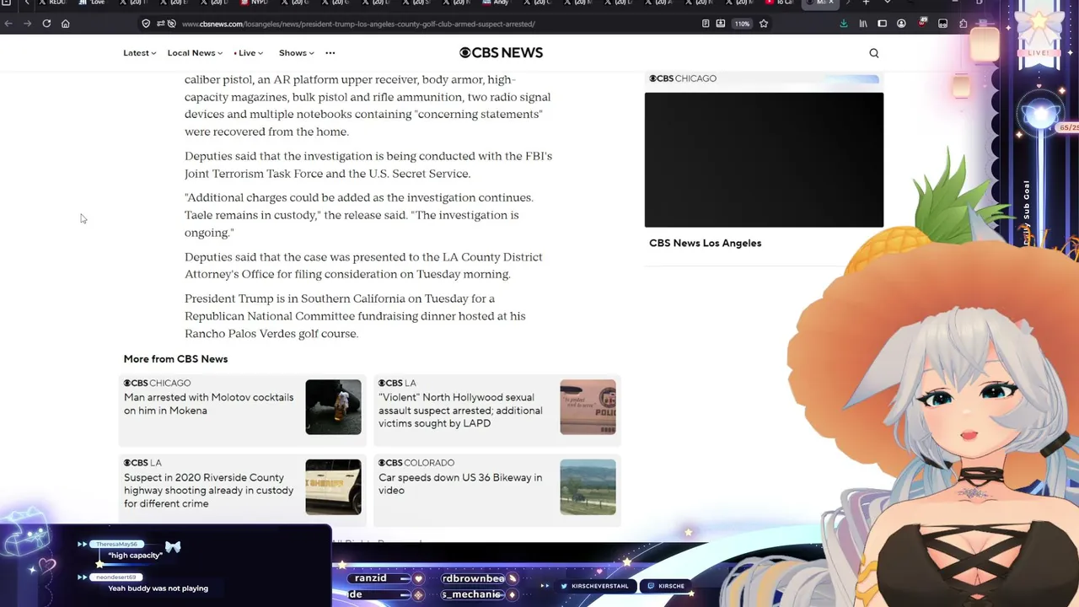The width and height of the screenshot is (1079, 607).
Task: Expand the Live menu
Action: 248,53
